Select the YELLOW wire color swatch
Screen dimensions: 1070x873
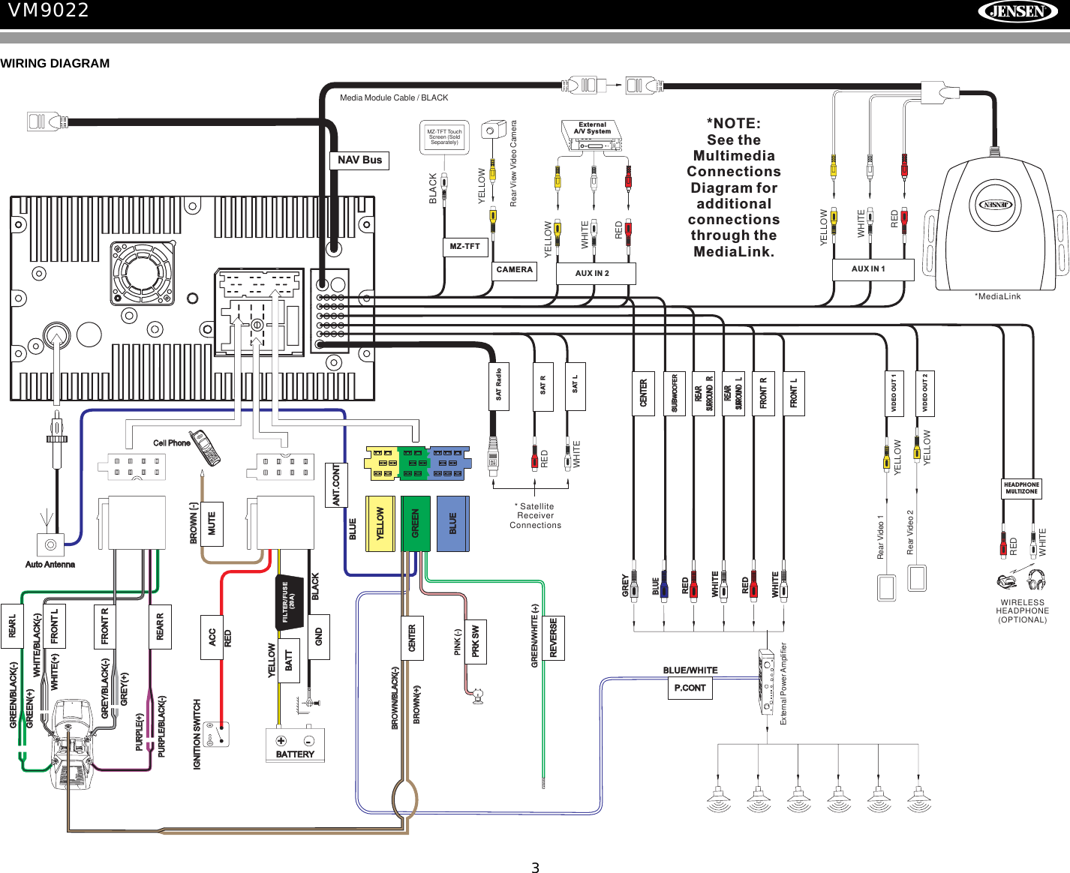coord(381,523)
